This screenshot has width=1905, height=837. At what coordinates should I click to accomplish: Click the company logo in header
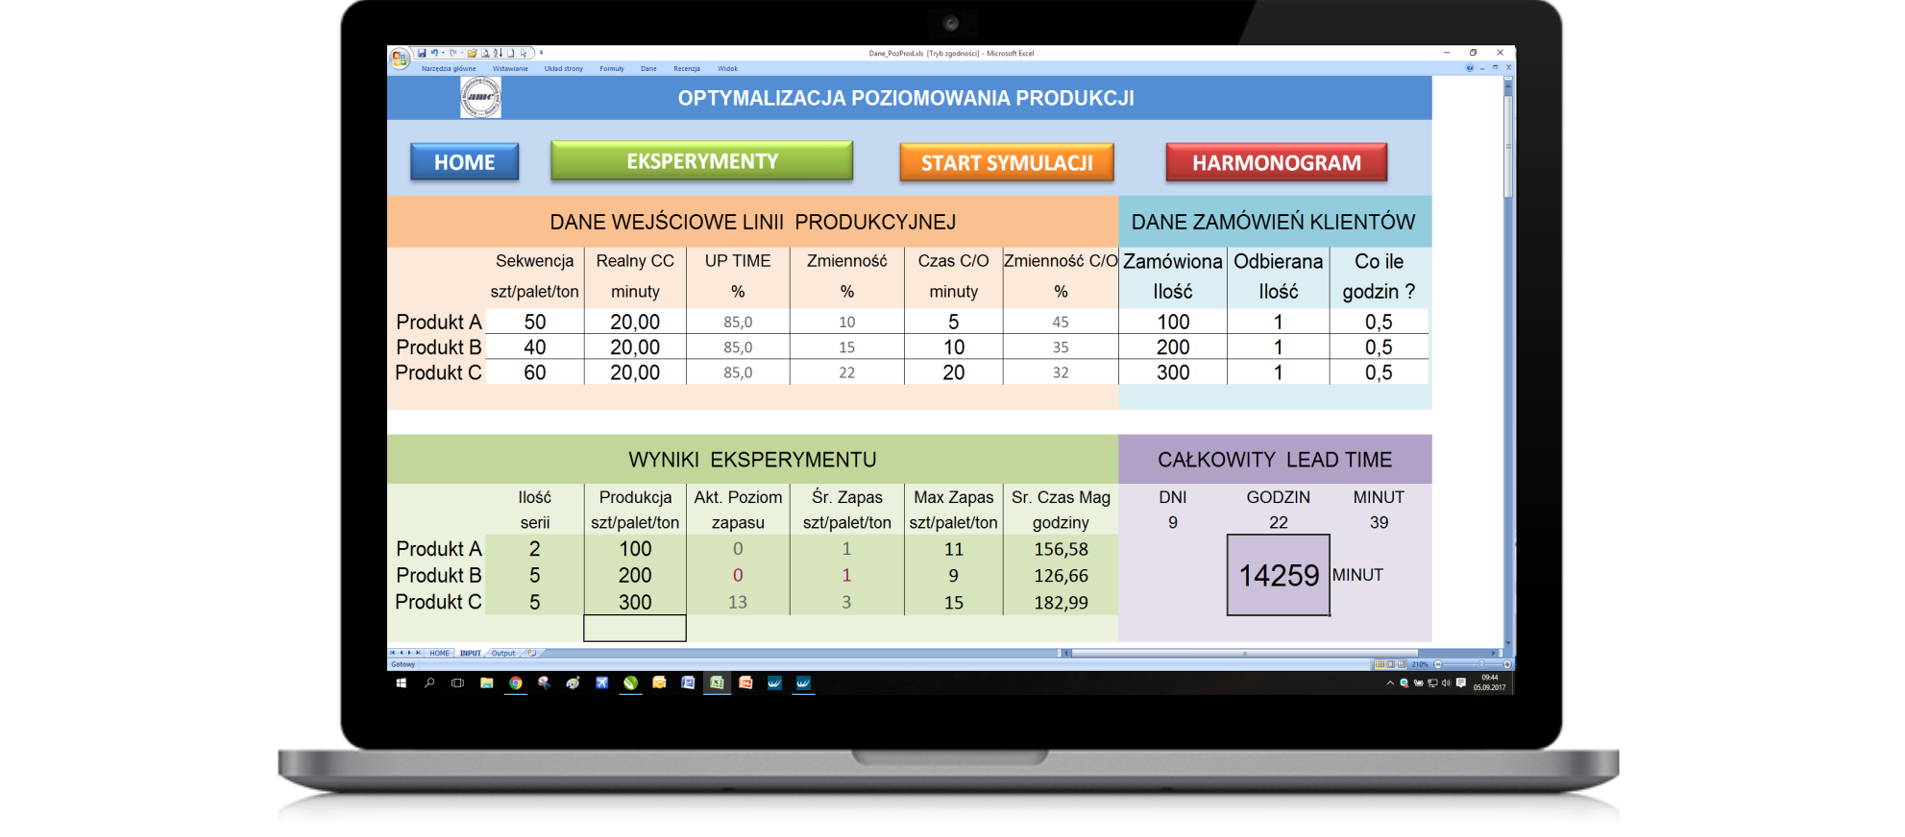point(480,97)
